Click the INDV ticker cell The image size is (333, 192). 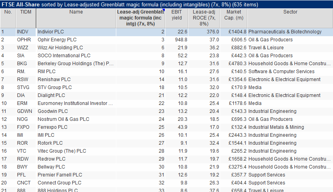click(x=26, y=32)
